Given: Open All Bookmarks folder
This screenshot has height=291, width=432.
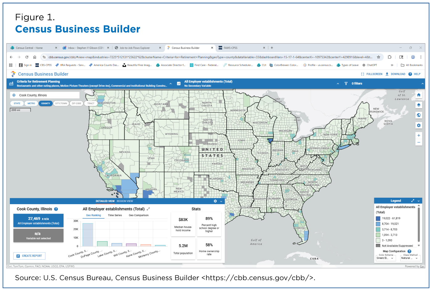Looking at the screenshot, I should point(412,65).
